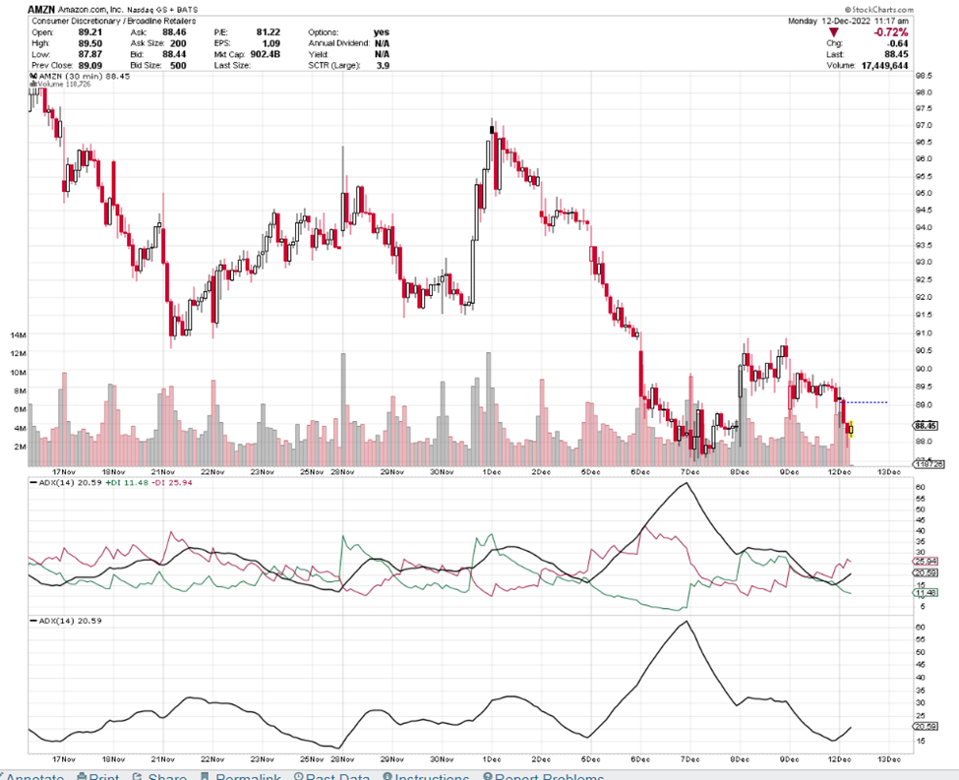Image resolution: width=959 pixels, height=780 pixels.
Task: Click the Bid Size value 500
Action: click(x=178, y=65)
